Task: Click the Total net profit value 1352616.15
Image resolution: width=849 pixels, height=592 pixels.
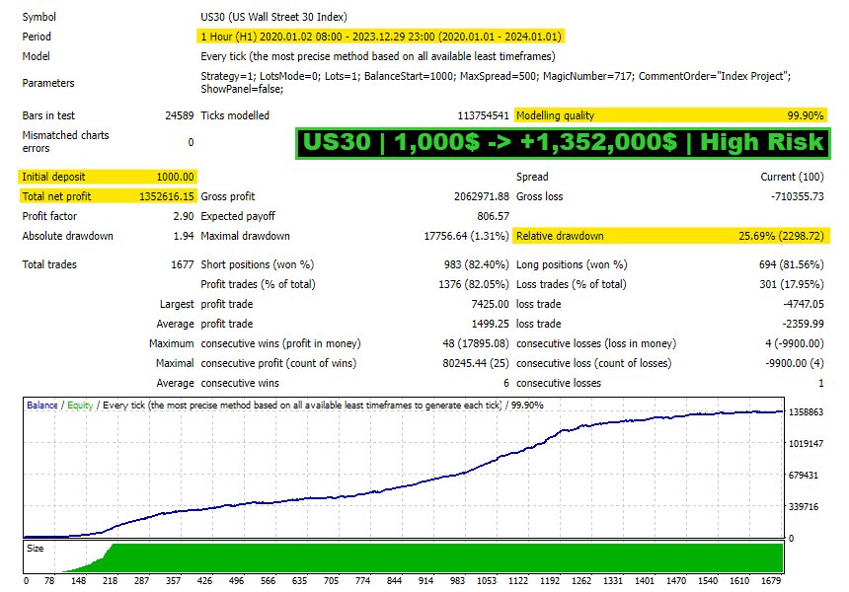Action: 166,196
